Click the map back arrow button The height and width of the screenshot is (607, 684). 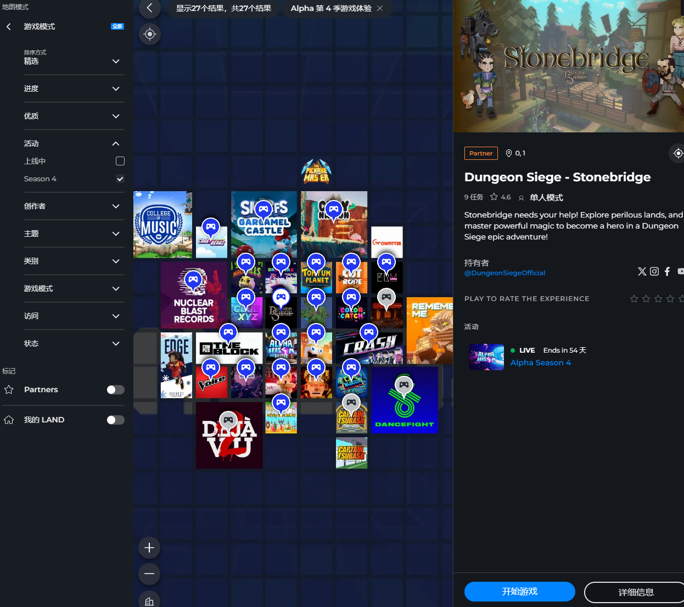tap(149, 8)
